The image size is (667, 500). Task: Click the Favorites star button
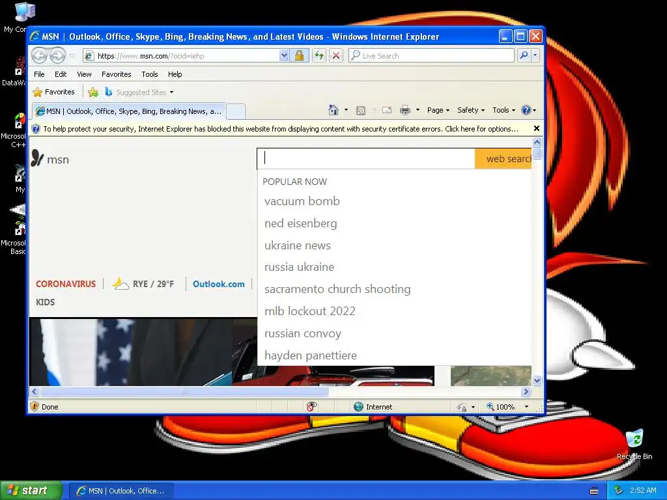[x=54, y=92]
